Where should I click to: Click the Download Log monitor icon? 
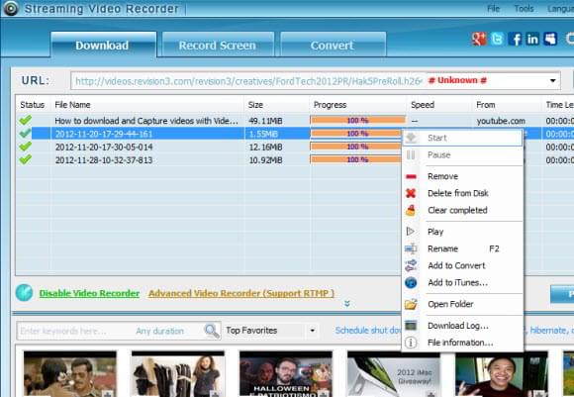click(411, 325)
